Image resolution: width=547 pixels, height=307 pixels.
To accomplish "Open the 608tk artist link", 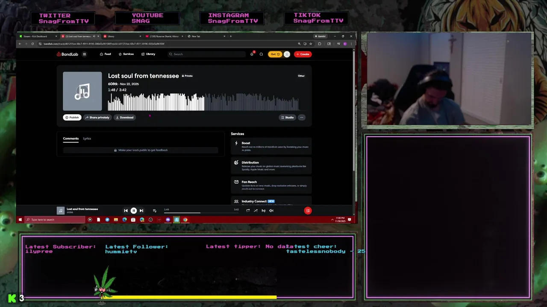I will coord(113,84).
